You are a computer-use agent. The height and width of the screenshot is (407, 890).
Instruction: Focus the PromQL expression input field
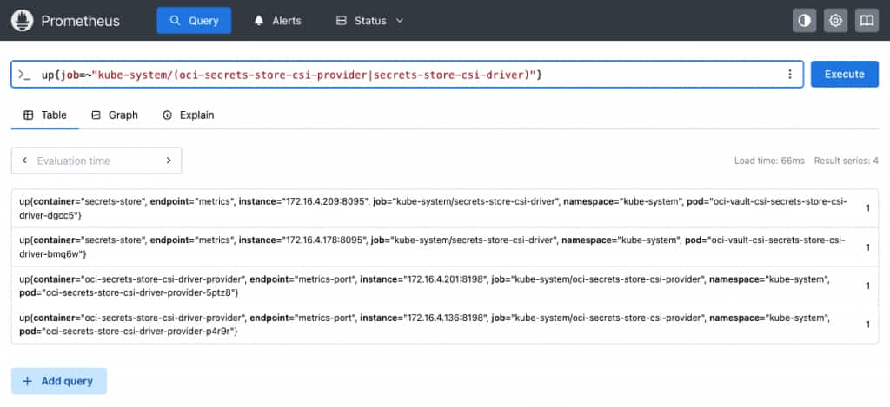click(x=407, y=75)
